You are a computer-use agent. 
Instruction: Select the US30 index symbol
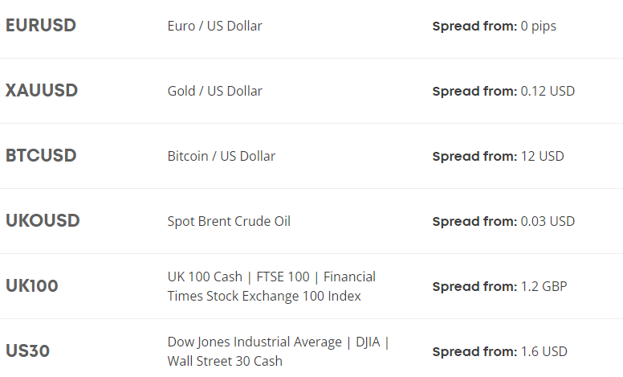(x=28, y=351)
